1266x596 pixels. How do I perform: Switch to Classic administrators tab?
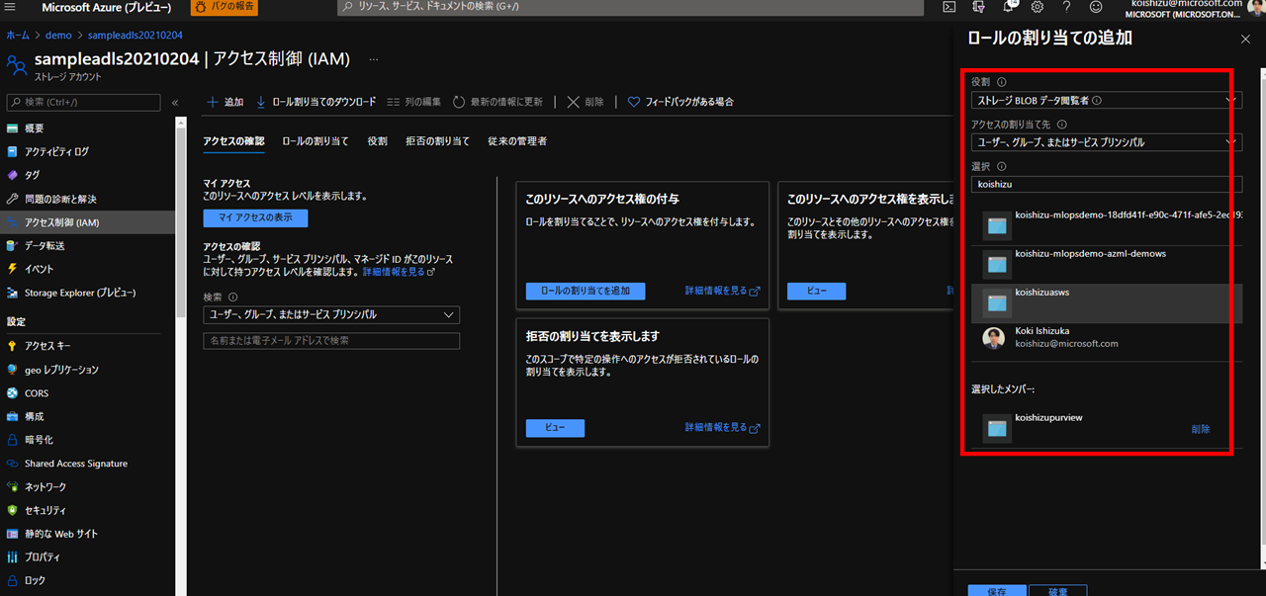517,141
